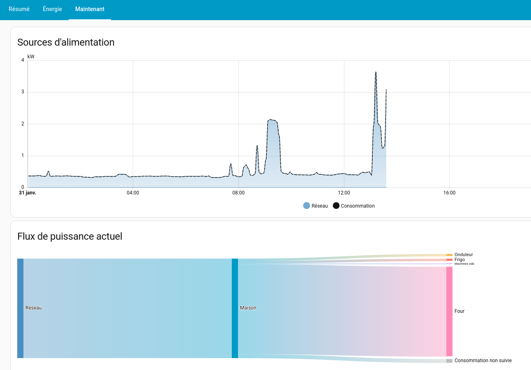Click the red Frigo node marker
The width and height of the screenshot is (531, 370).
click(449, 260)
